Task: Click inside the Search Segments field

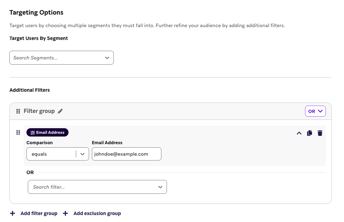Action: [56, 58]
